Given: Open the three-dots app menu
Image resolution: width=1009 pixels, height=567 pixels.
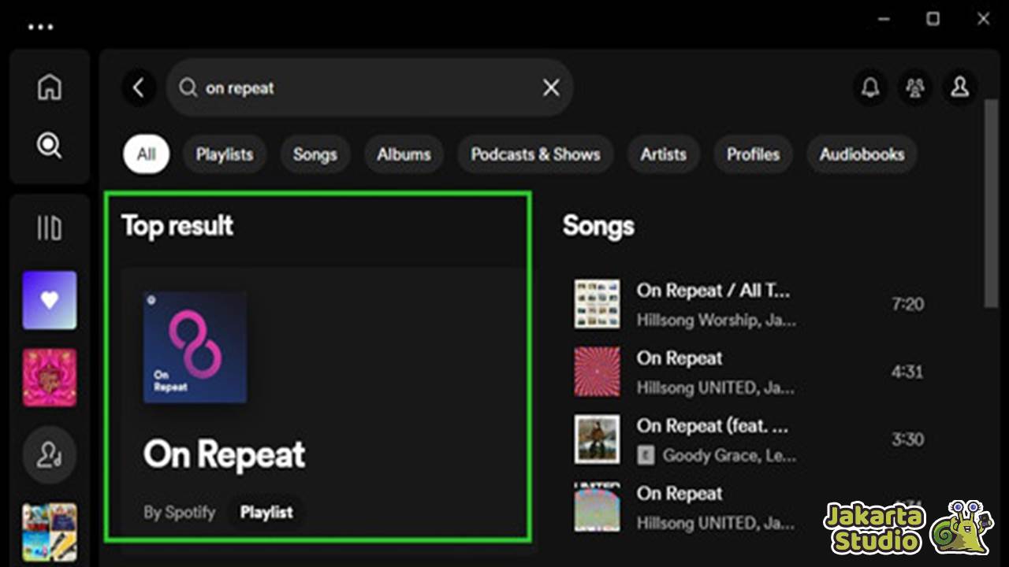Looking at the screenshot, I should tap(40, 26).
